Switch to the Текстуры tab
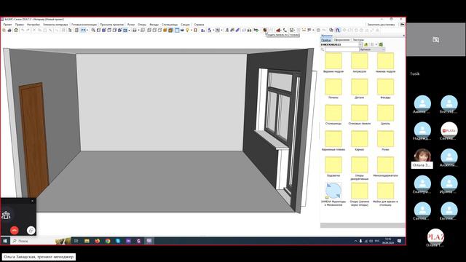The image size is (466, 262). coord(358,40)
